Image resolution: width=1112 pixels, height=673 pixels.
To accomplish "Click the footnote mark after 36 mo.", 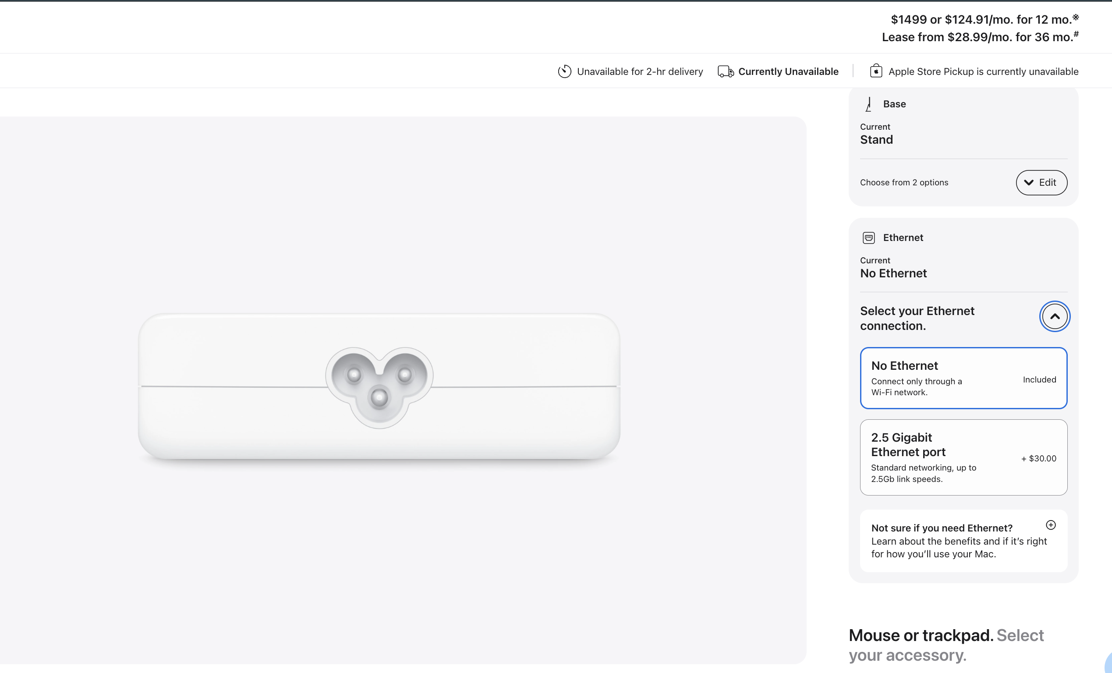I will pos(1076,34).
